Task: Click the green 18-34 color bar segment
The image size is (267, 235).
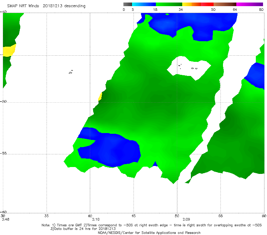Action: [169, 4]
